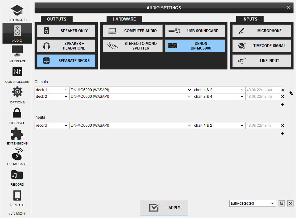Expand the auto-detected configuration dropdown
Image resolution: width=296 pixels, height=218 pixels.
(252, 203)
